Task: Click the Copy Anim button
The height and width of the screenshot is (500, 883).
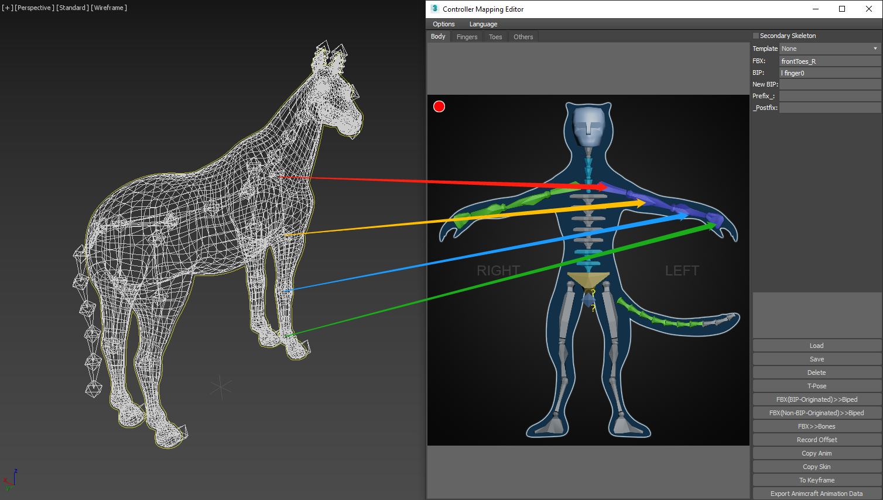Action: tap(817, 453)
